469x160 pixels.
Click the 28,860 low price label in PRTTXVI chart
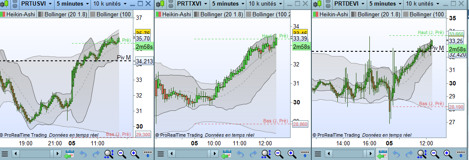click(300, 124)
